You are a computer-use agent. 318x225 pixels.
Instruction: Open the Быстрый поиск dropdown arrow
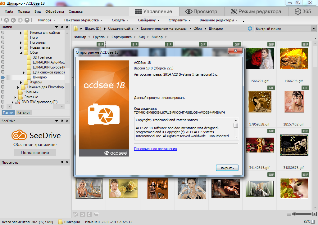[x=314, y=29]
